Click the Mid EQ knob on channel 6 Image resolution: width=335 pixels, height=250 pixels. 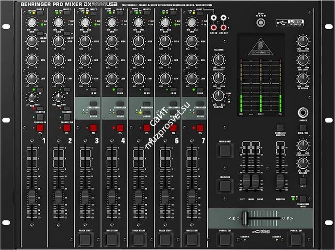coord(165,60)
